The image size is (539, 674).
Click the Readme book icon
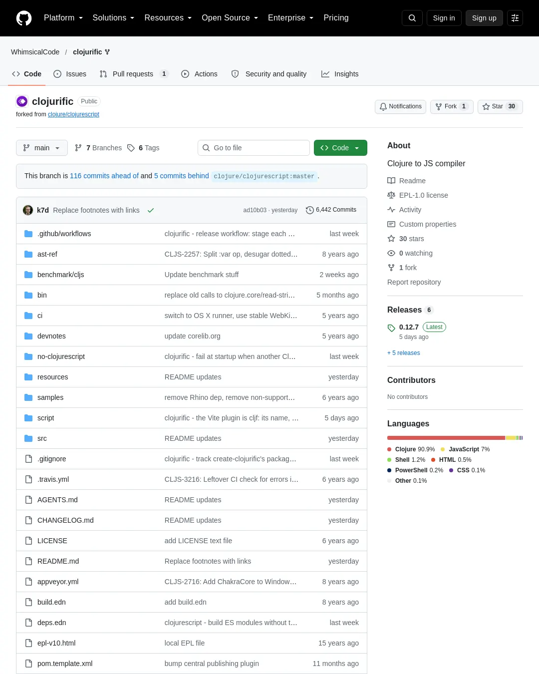[391, 181]
